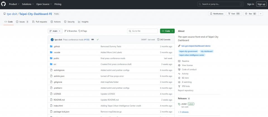
Task: Click Report repository link
Action: click(x=186, y=90)
